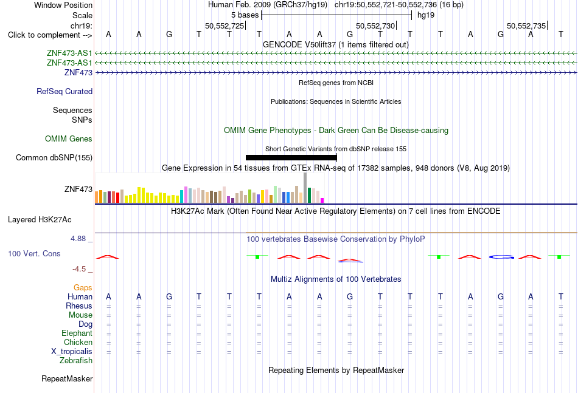
Task: Select the Rhesus alignment row label
Action: 79,306
